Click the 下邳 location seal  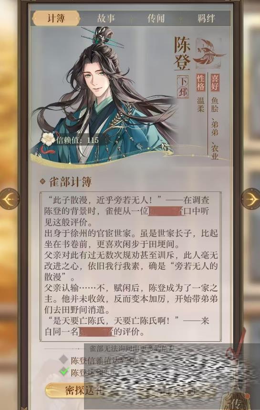click(x=183, y=87)
